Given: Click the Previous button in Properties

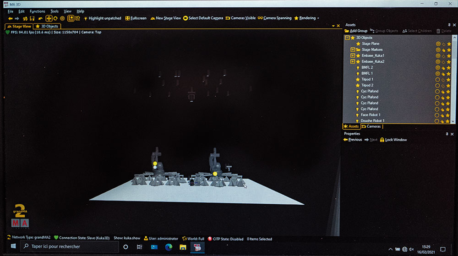Looking at the screenshot, I should pyautogui.click(x=353, y=140).
